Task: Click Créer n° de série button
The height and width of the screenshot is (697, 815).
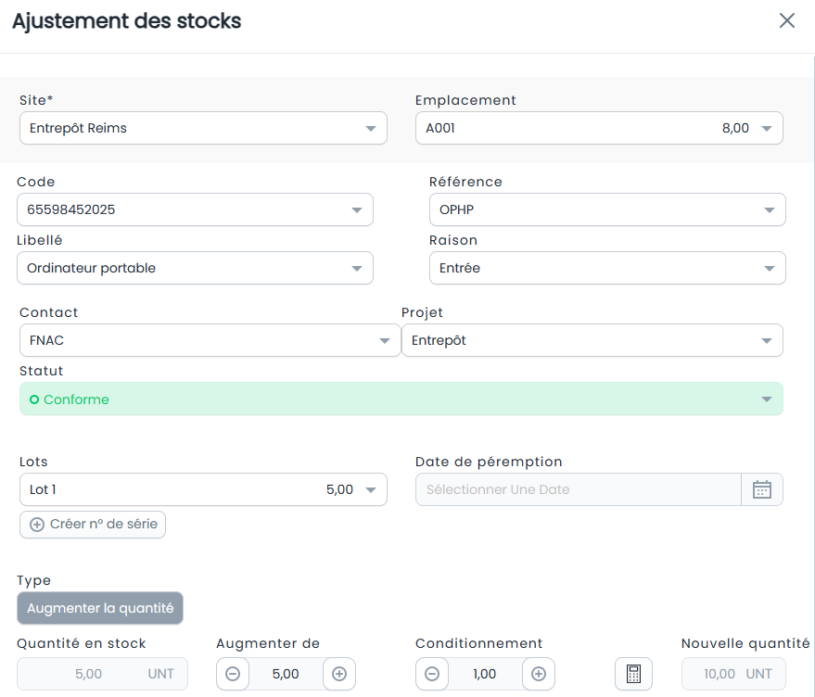Action: (93, 525)
